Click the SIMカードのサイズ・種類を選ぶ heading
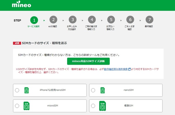 tap(44, 43)
